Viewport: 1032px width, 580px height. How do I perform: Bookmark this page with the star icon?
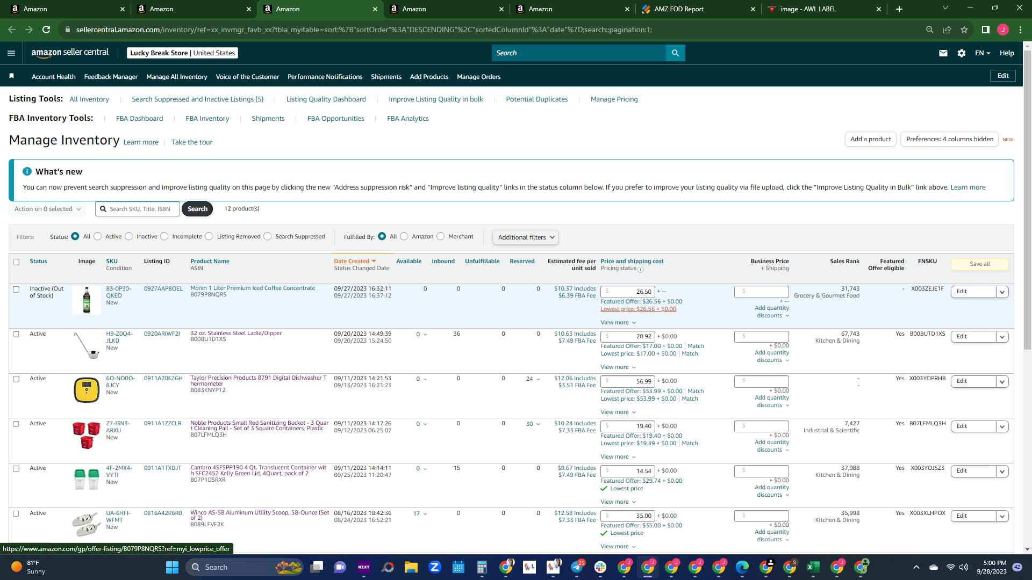pyautogui.click(x=964, y=30)
